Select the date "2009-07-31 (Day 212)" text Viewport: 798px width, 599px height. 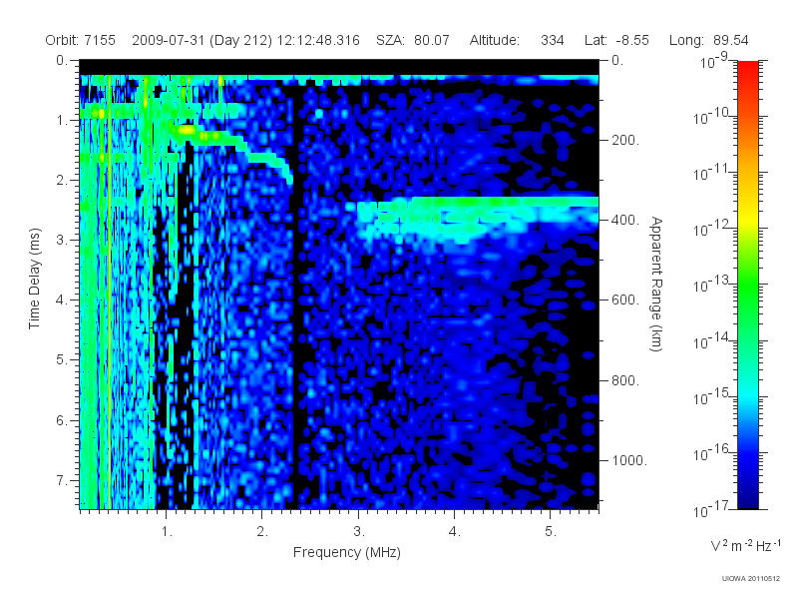coord(202,40)
